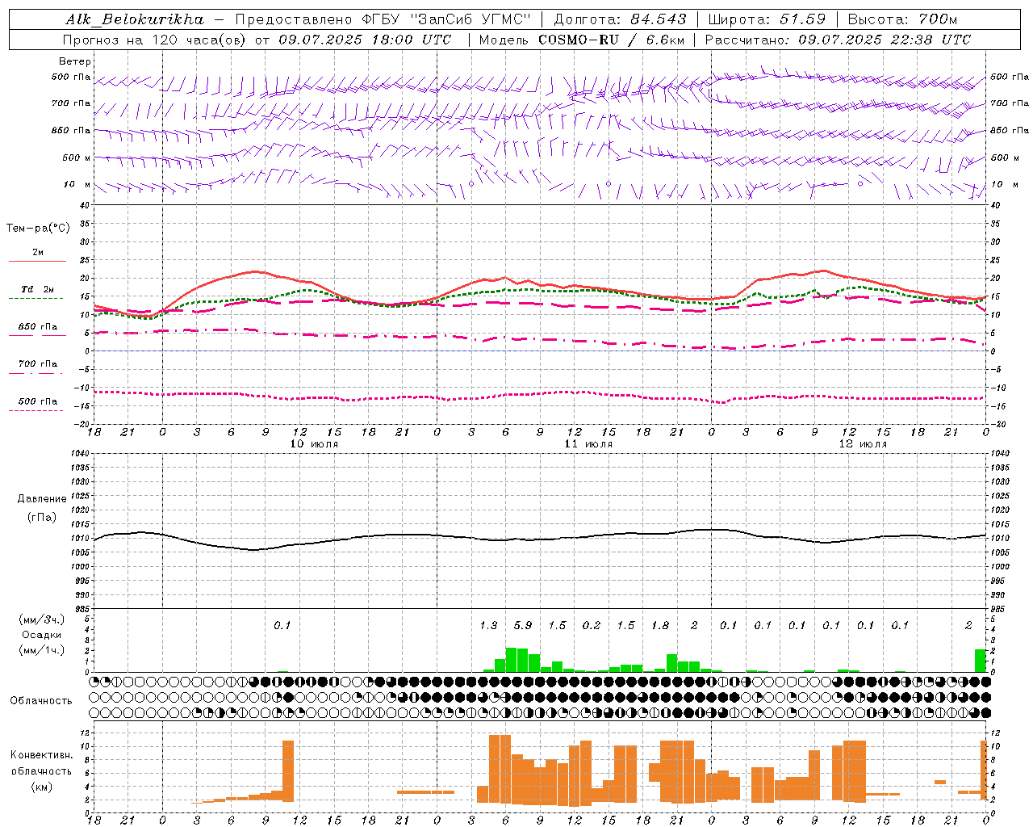Screen dimensions: 1033x827
Task: Select the 700 гПа temperature legend entry
Action: [38, 364]
